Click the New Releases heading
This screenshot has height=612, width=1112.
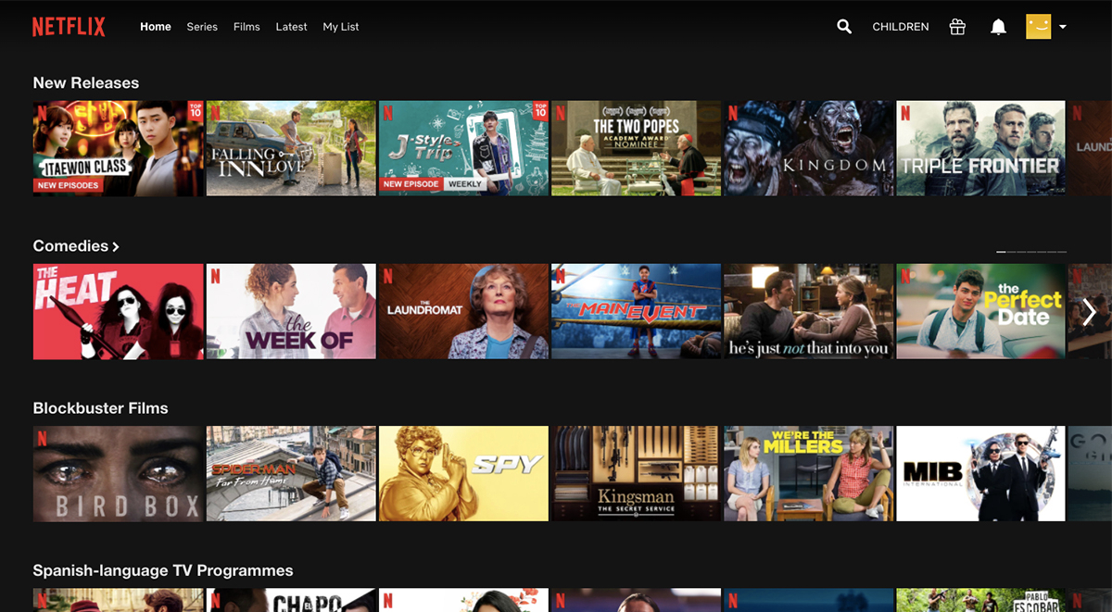(86, 83)
